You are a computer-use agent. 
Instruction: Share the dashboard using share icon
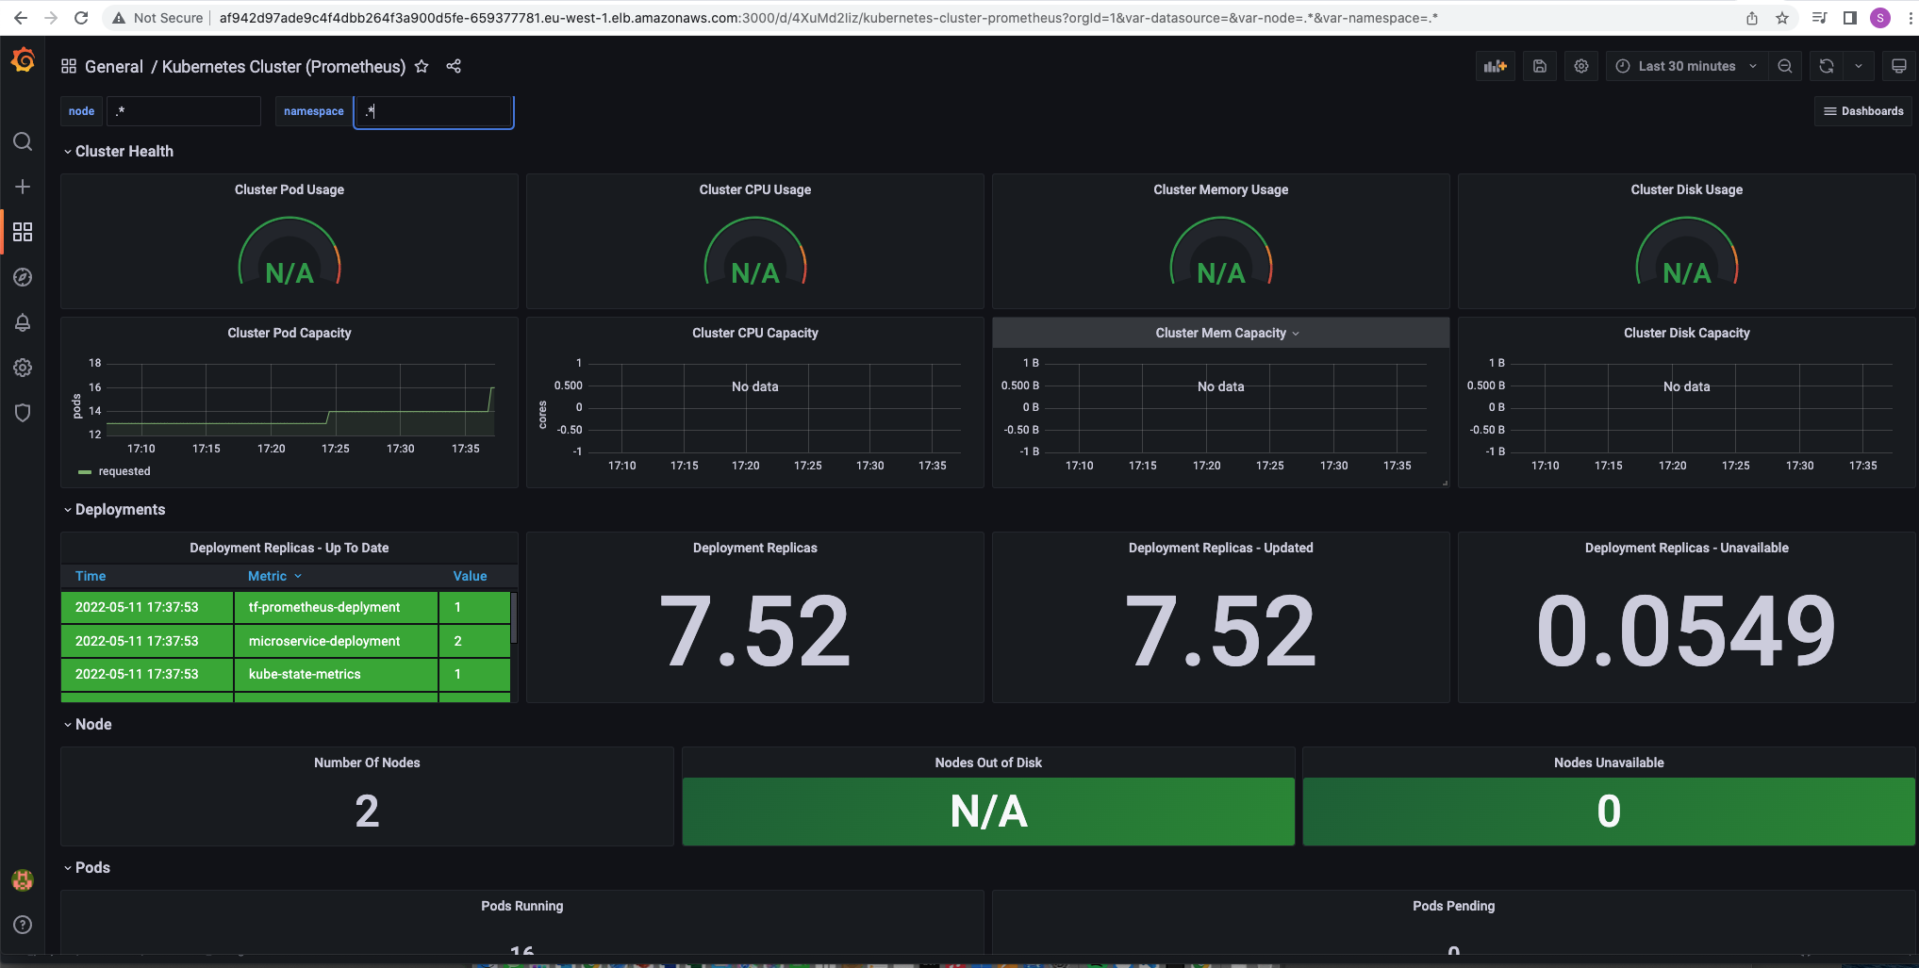pos(454,66)
